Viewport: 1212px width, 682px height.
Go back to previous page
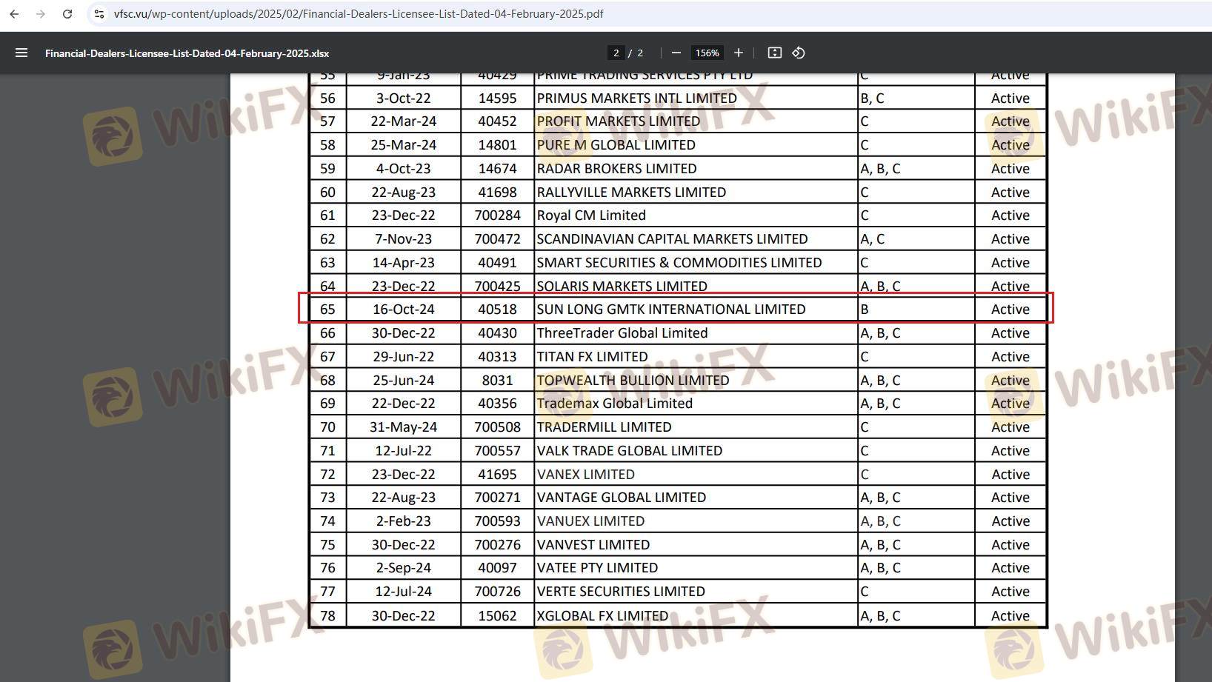coord(14,14)
